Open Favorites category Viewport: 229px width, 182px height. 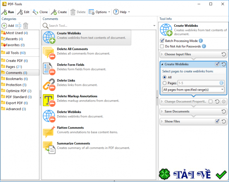pyautogui.click(x=20, y=45)
